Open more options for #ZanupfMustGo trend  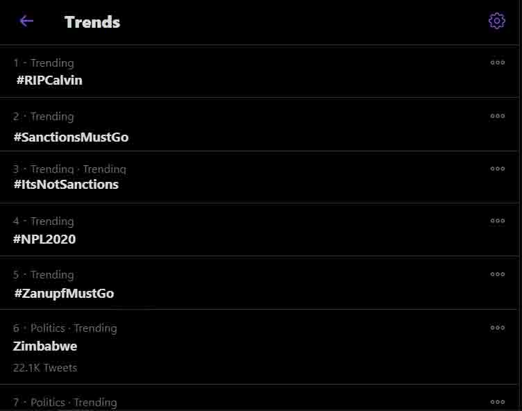click(497, 274)
